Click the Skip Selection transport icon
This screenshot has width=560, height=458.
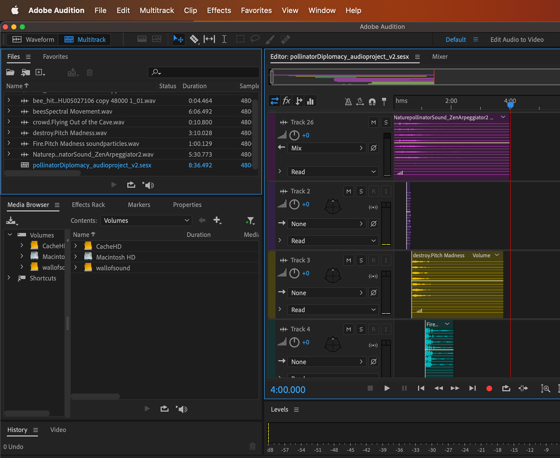point(523,388)
